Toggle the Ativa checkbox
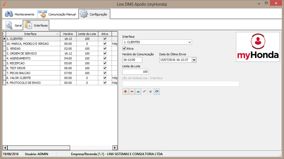Image resolution: width=284 pixels, height=159 pixels. point(124,49)
